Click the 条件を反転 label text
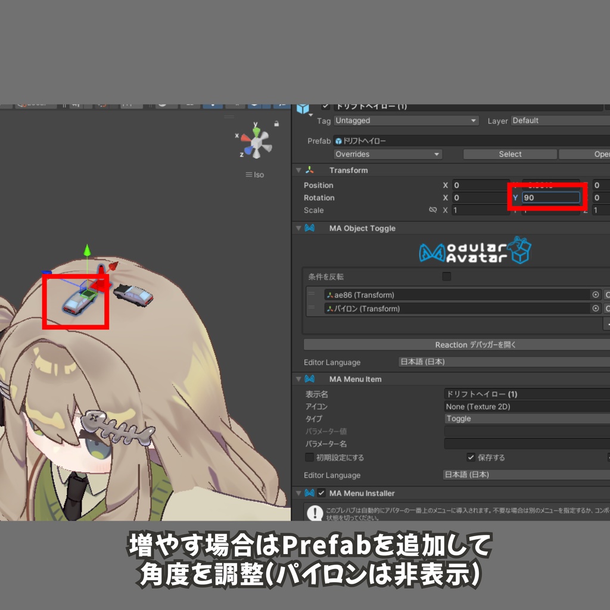Screen dimensions: 610x610 326,276
